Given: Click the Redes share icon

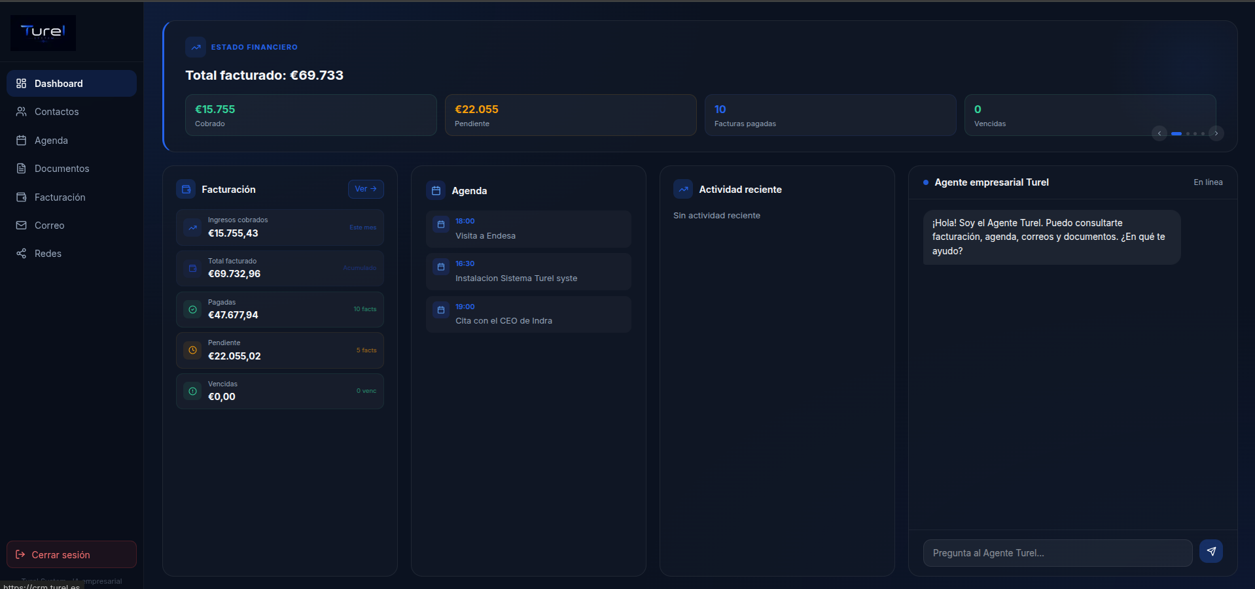Looking at the screenshot, I should click(x=22, y=254).
